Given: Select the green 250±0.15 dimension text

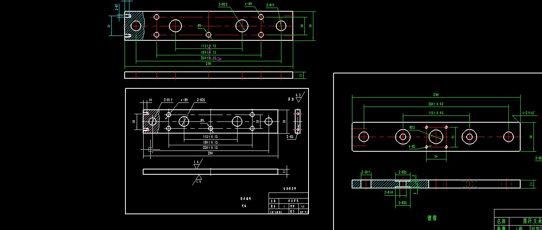Looking at the screenshot, I should click(208, 58).
